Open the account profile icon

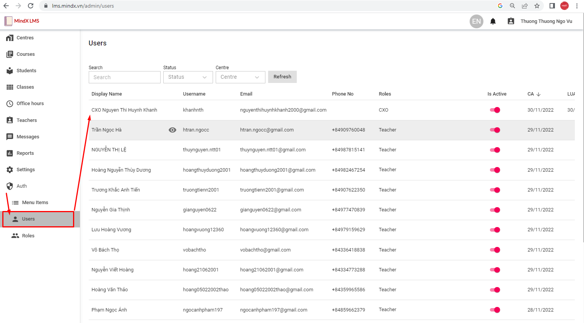(x=511, y=21)
